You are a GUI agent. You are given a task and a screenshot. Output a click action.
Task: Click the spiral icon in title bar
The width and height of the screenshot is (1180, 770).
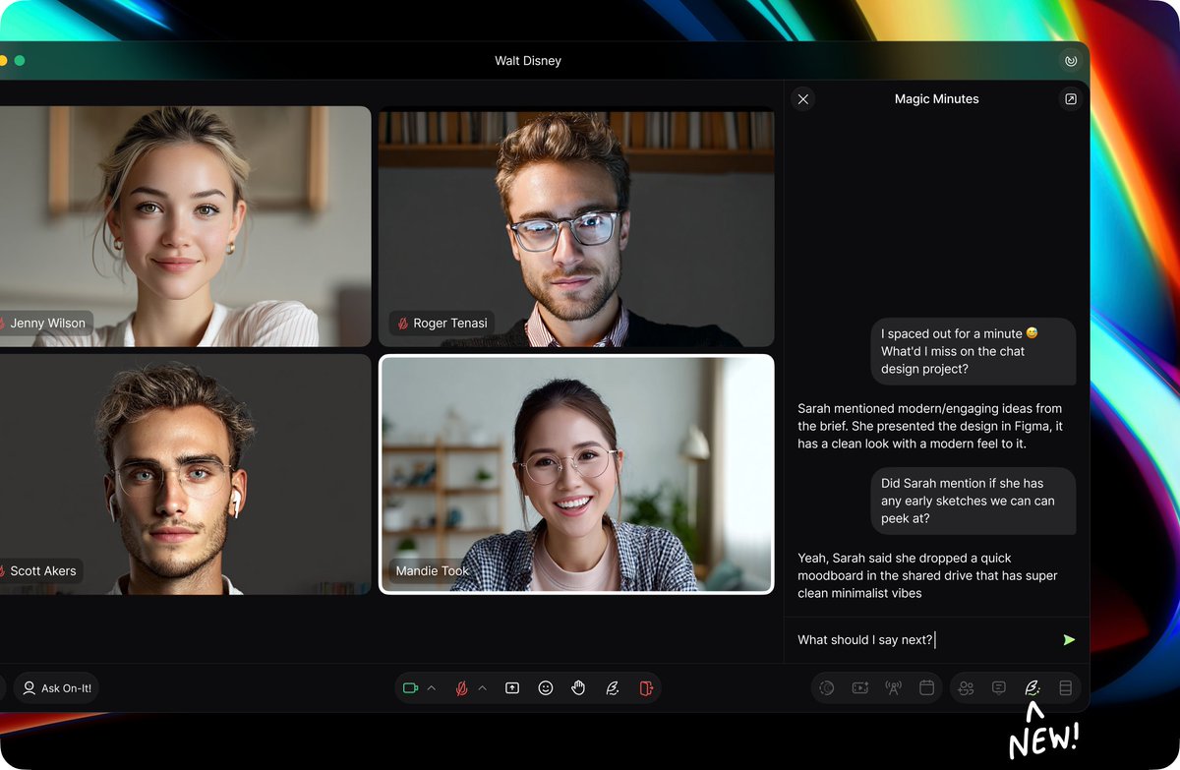1071,61
